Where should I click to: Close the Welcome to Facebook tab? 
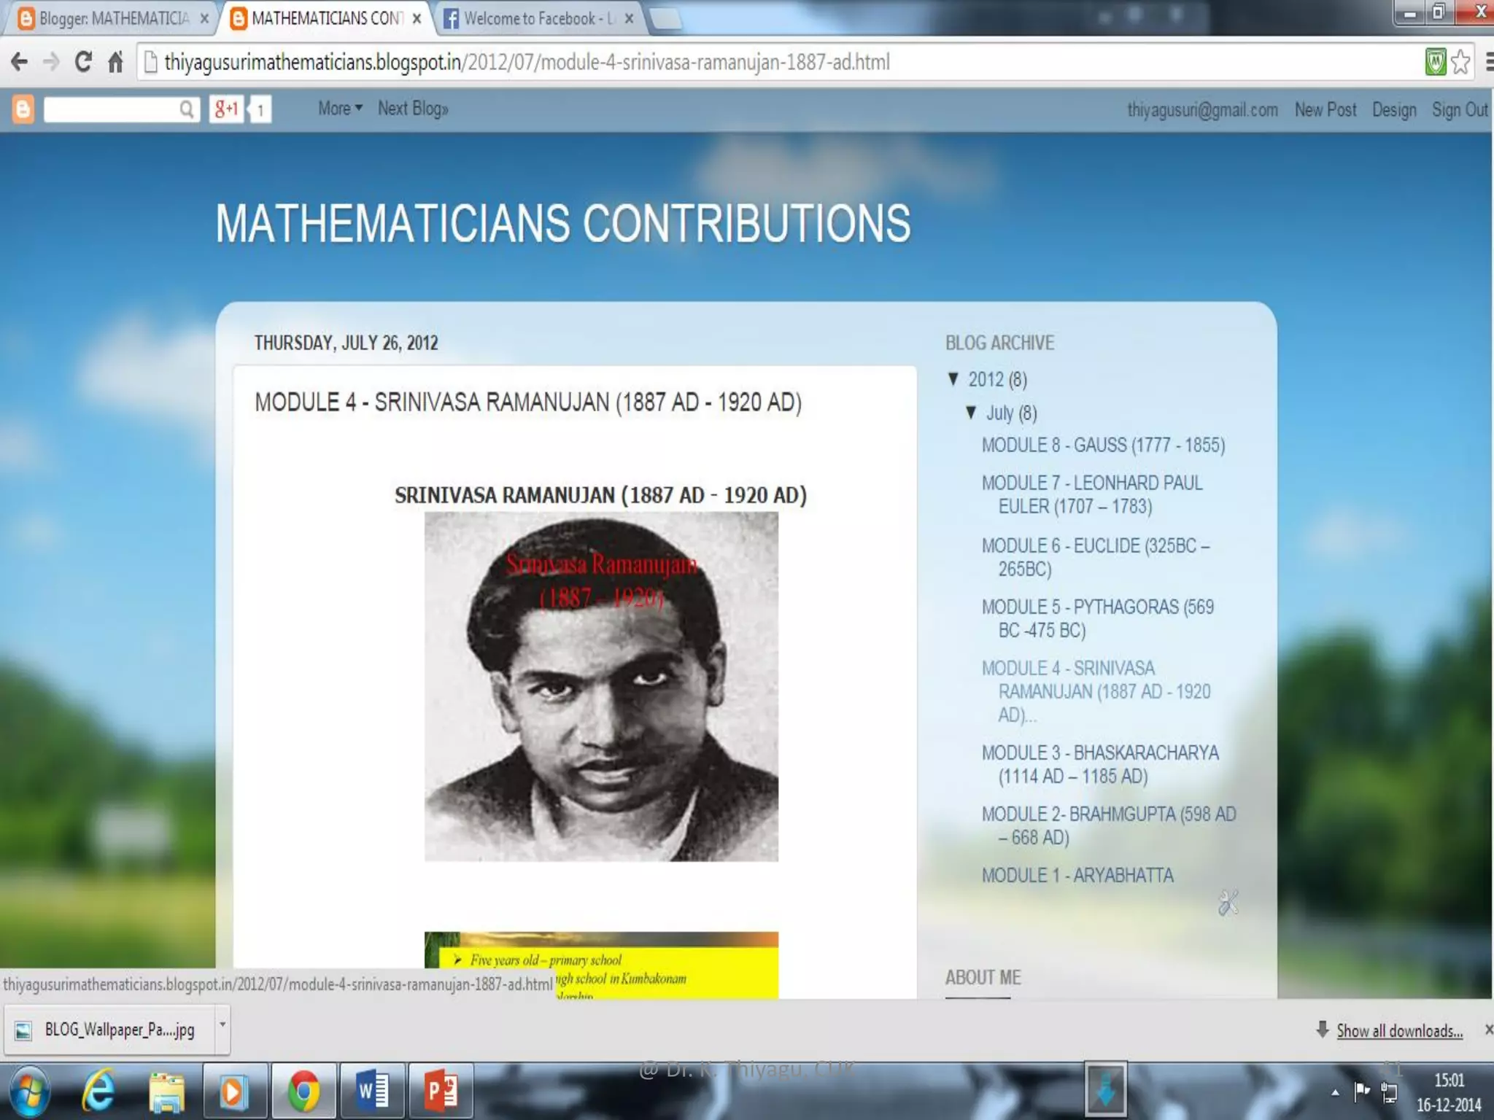(x=629, y=19)
